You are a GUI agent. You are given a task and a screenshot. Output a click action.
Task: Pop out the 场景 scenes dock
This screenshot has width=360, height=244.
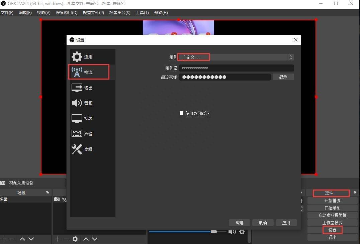pos(48,193)
